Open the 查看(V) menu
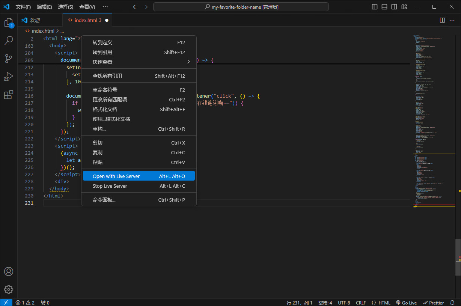Screen dimensions: 461x306 87,6
